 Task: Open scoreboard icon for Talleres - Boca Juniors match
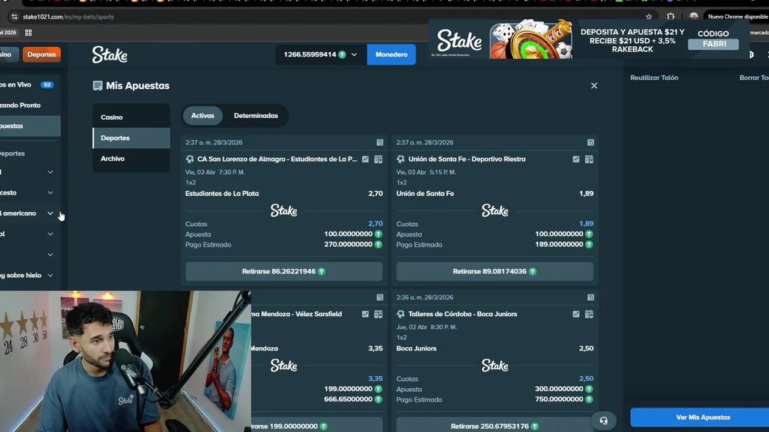589,314
